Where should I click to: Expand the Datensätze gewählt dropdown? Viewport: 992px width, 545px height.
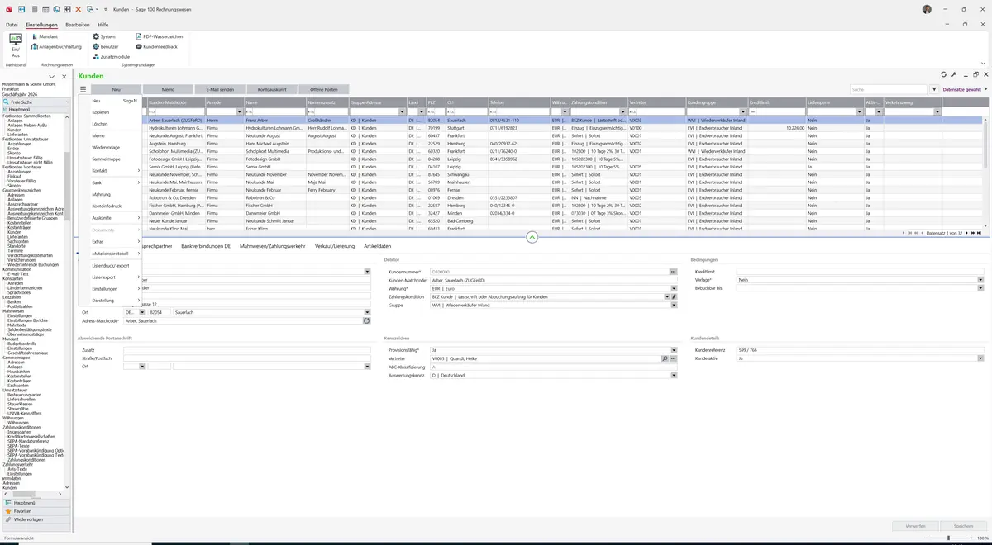point(985,89)
